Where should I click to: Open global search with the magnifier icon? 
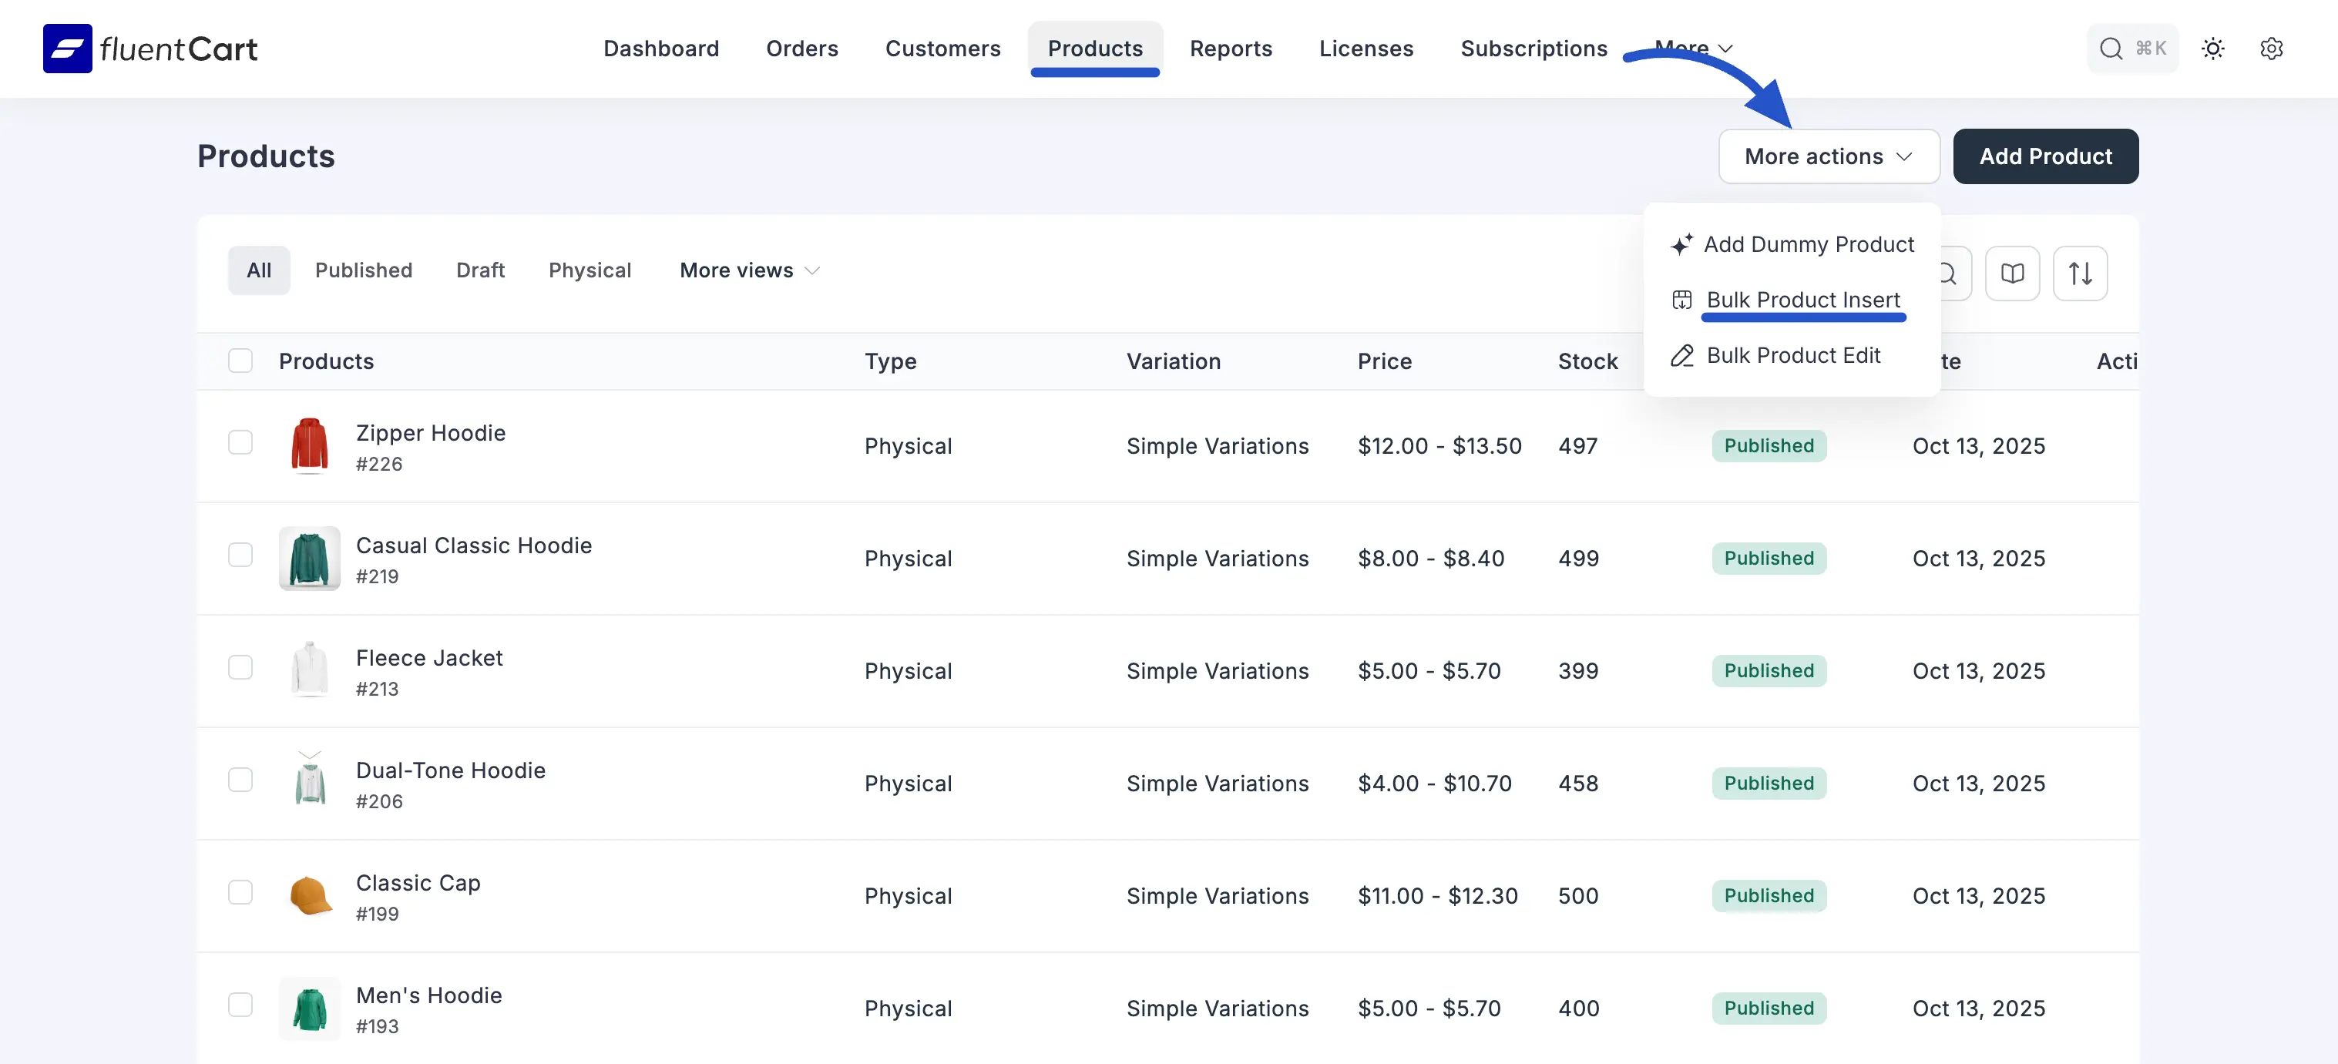[2111, 48]
